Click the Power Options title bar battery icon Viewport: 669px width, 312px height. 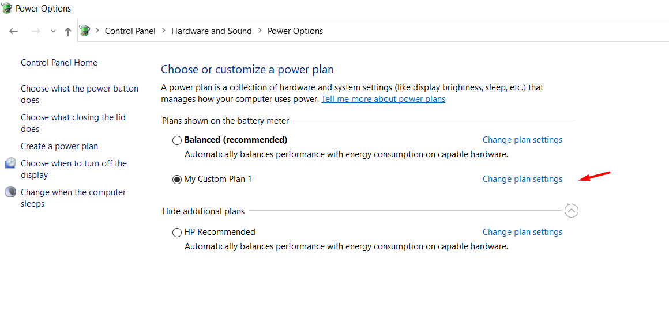6,8
